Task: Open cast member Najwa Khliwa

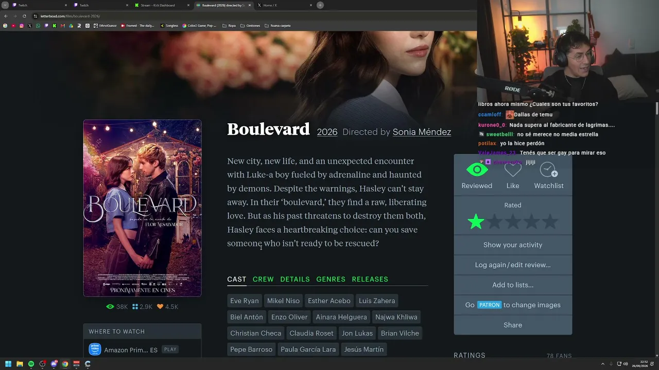Action: 396,317
